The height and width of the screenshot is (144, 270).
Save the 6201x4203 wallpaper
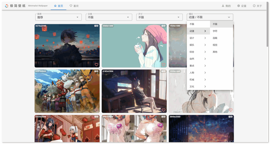click(x=96, y=71)
